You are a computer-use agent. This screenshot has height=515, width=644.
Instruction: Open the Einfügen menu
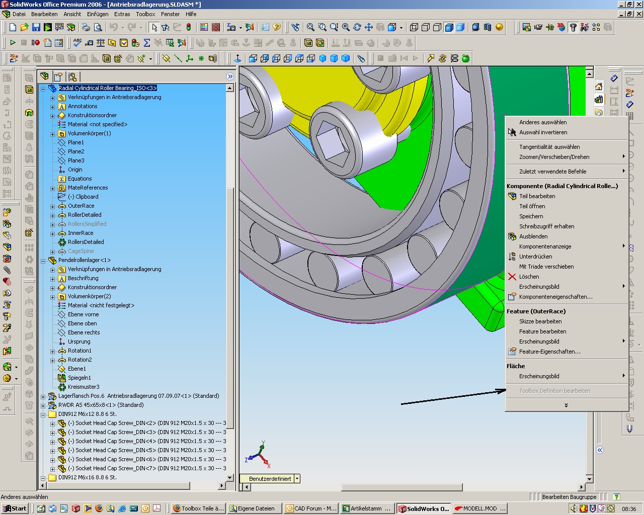[97, 14]
